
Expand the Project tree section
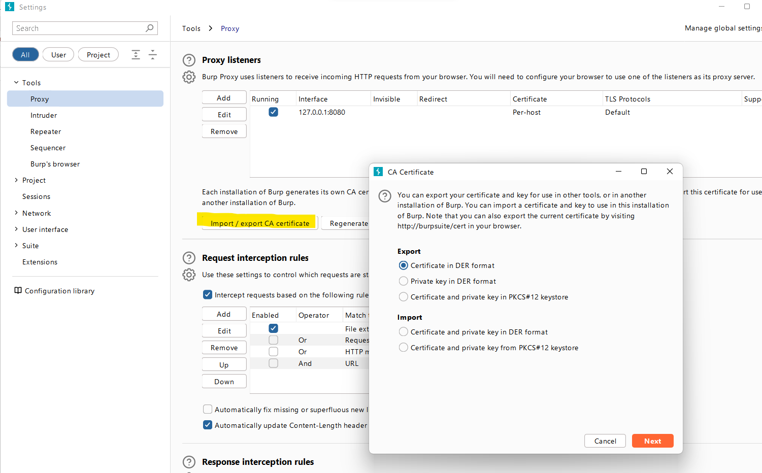click(16, 180)
